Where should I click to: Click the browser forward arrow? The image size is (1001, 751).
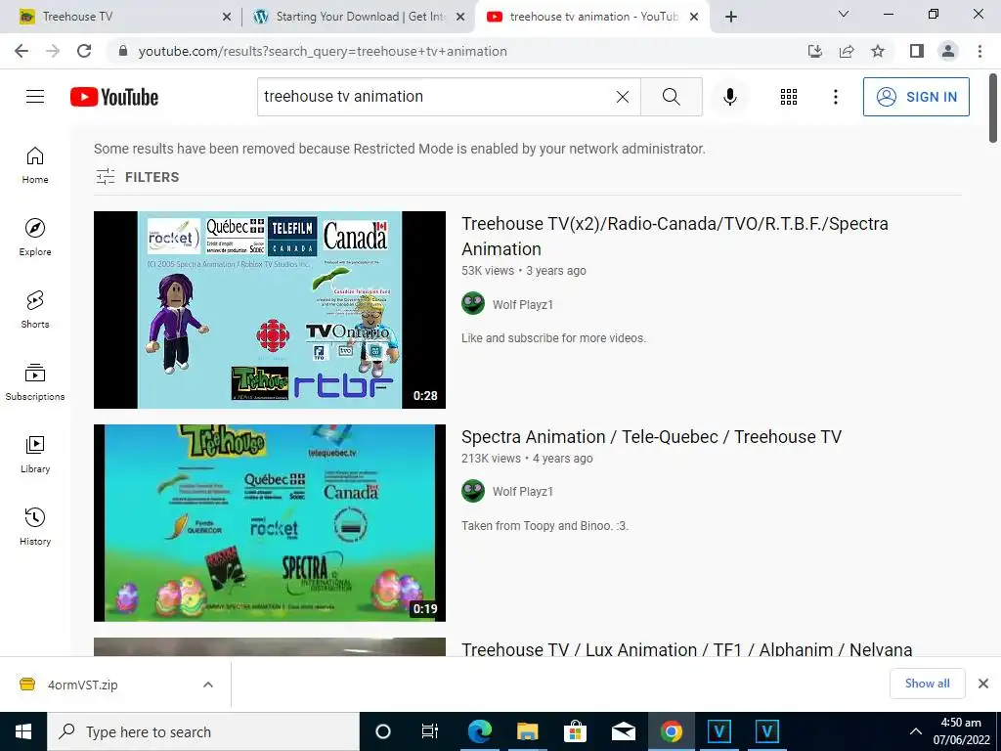tap(53, 51)
